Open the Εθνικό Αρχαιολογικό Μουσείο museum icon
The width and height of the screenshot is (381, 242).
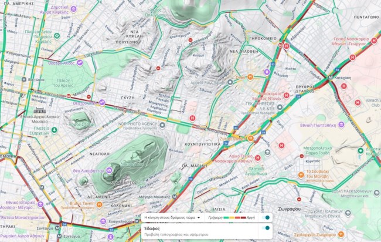[x=40, y=110]
